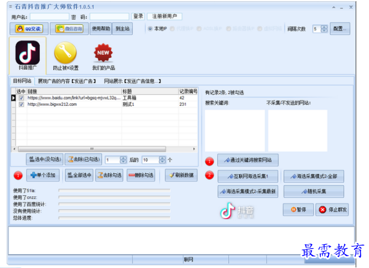Click the 测试1 title cell
The image size is (369, 268).
coord(150,104)
